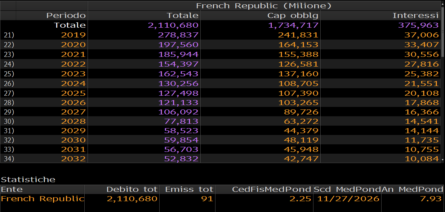445x212 pixels.
Task: Click the Emiss tot column header
Action: [x=187, y=189]
